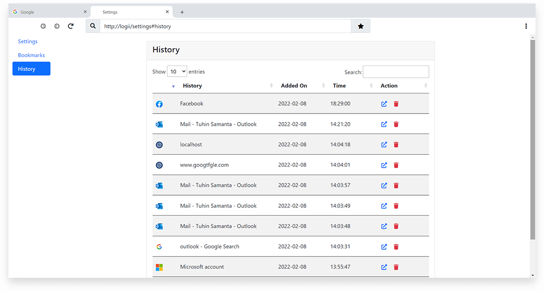Open the Show entries dropdown
This screenshot has width=544, height=291.
tap(177, 71)
